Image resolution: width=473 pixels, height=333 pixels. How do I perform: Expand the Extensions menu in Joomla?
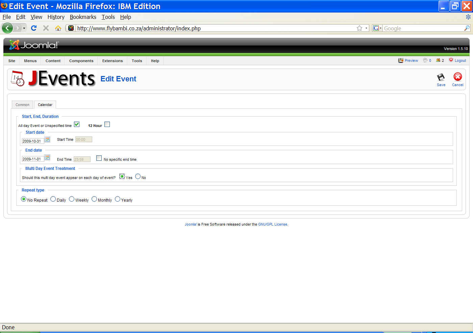[x=113, y=61]
